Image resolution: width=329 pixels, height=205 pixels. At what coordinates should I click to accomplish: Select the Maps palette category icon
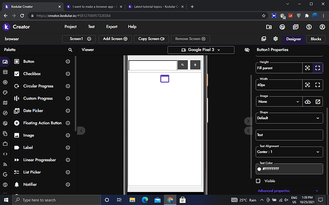pyautogui.click(x=5, y=103)
